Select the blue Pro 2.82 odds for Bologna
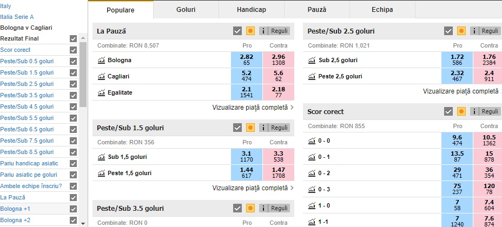The height and width of the screenshot is (227, 502). click(x=247, y=60)
